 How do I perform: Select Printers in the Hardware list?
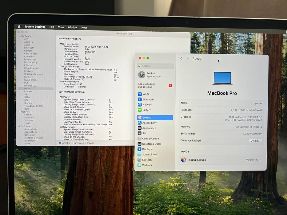click(x=28, y=92)
